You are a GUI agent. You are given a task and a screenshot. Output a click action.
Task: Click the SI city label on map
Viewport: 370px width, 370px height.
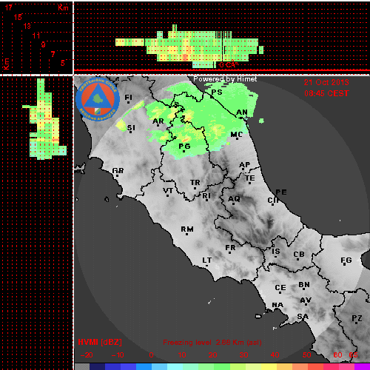click(131, 128)
